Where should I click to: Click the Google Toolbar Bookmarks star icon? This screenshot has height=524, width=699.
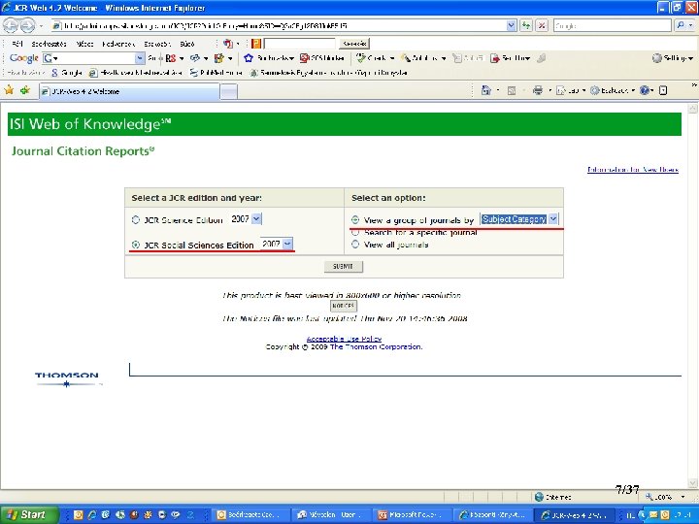(249, 58)
